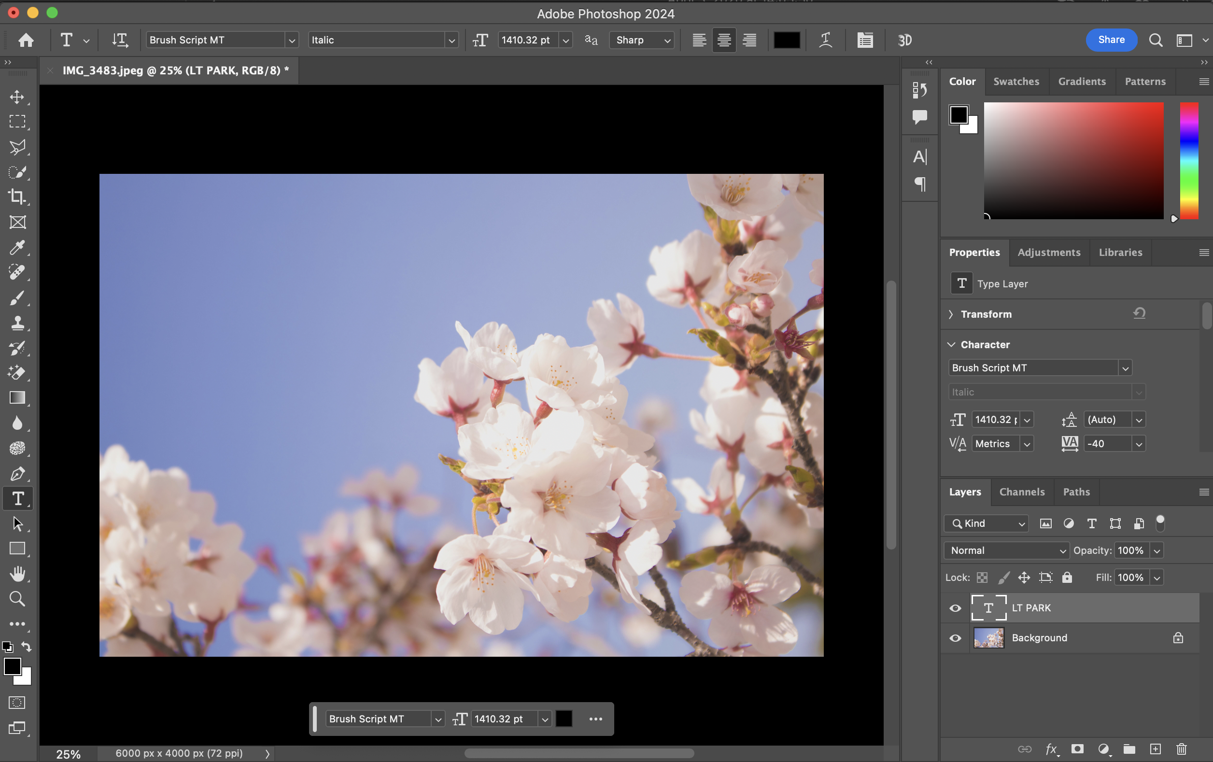This screenshot has height=762, width=1213.
Task: Click the font size field in options bar
Action: (527, 40)
